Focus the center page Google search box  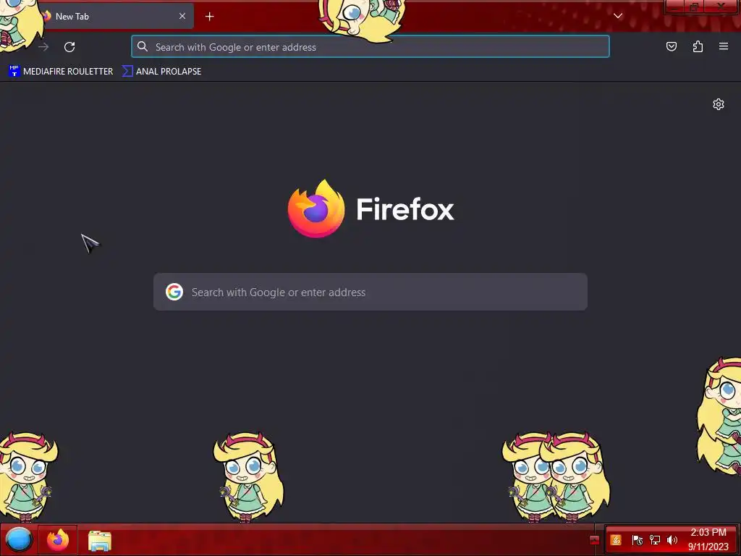pos(370,292)
